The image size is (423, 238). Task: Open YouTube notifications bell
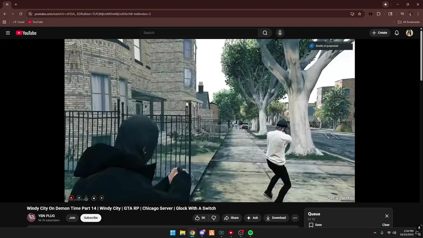point(397,33)
